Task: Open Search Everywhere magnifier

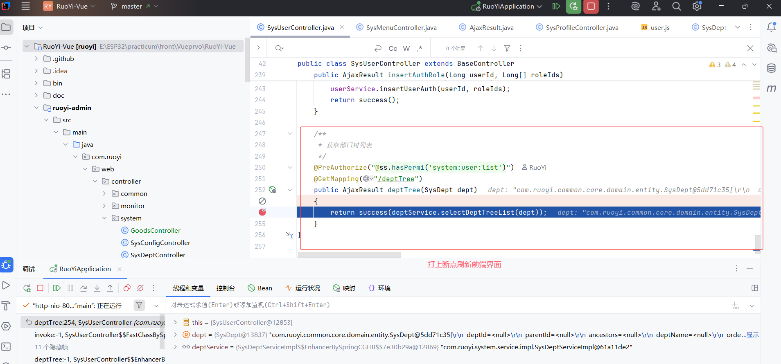Action: 677,6
